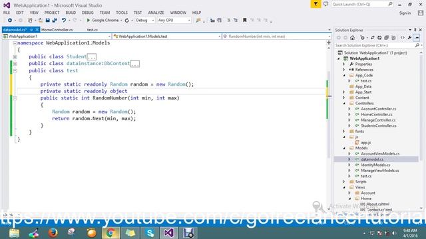Click the Sign in link
This screenshot has width=426, height=239.
(405, 13)
